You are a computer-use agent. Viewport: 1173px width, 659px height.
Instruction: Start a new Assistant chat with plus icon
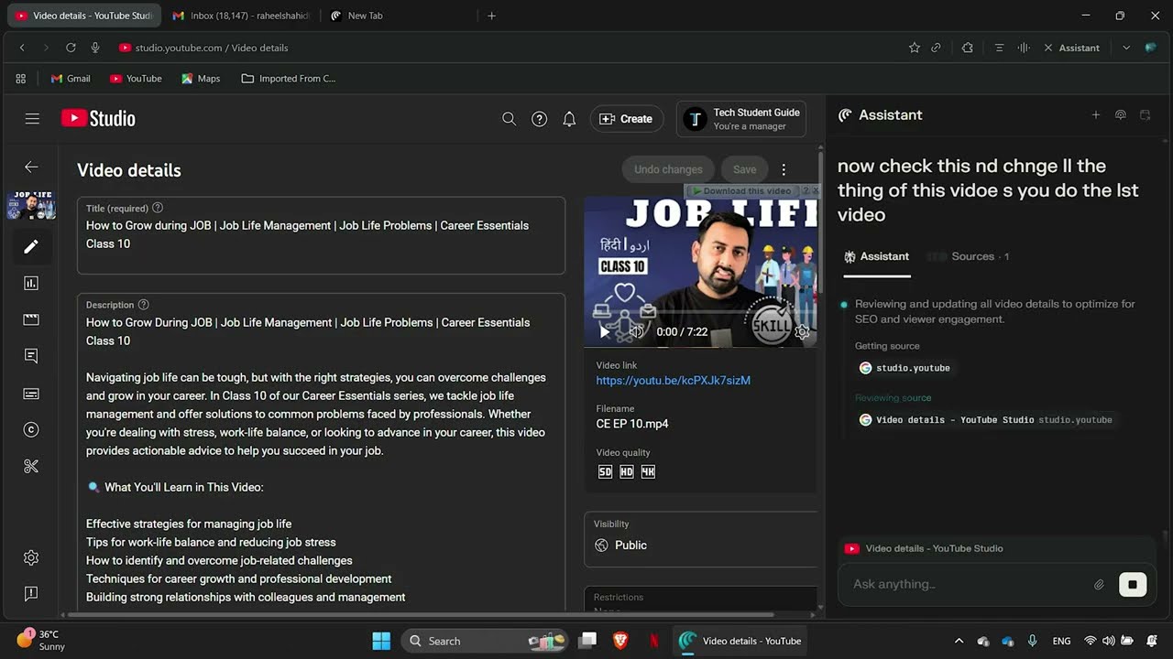tap(1095, 115)
